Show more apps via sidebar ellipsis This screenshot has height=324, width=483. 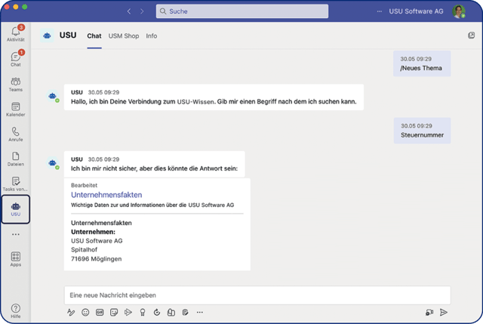(15, 235)
